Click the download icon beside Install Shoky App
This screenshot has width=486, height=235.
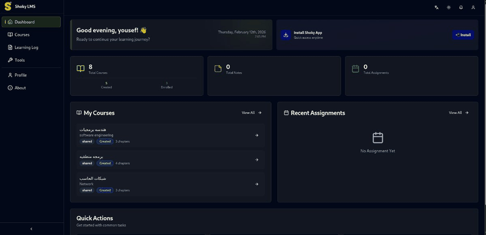pos(286,35)
